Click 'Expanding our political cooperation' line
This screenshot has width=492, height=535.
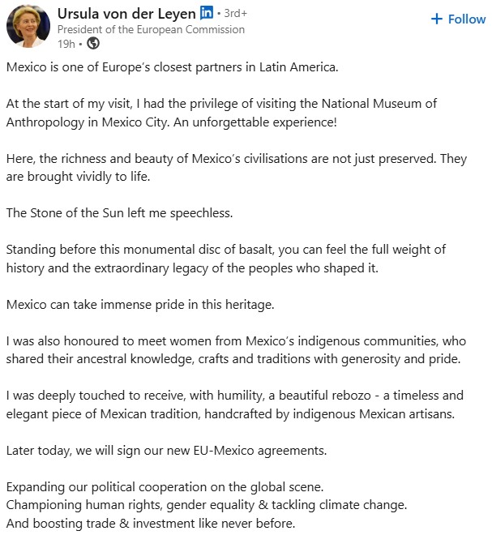[165, 487]
